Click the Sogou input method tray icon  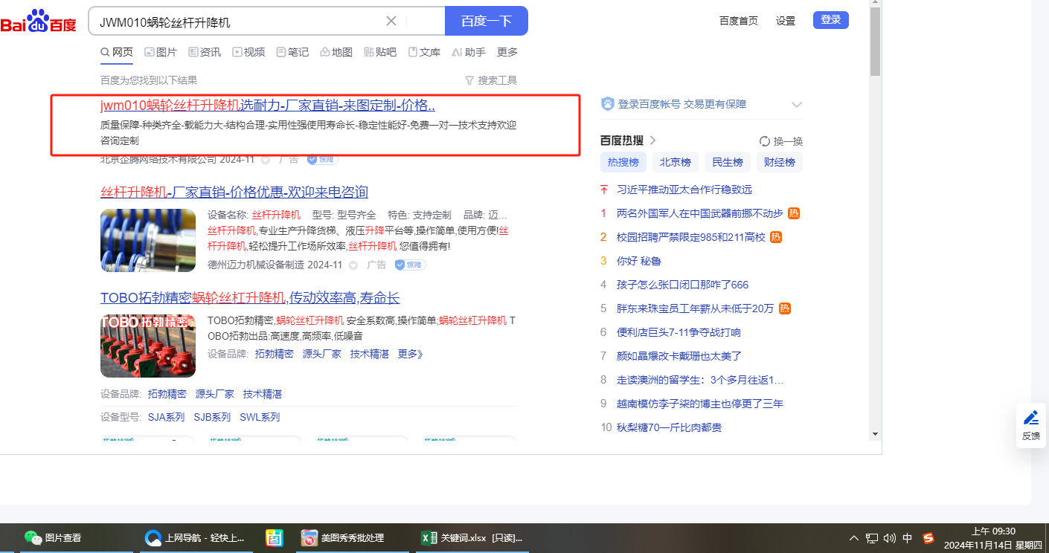[928, 538]
